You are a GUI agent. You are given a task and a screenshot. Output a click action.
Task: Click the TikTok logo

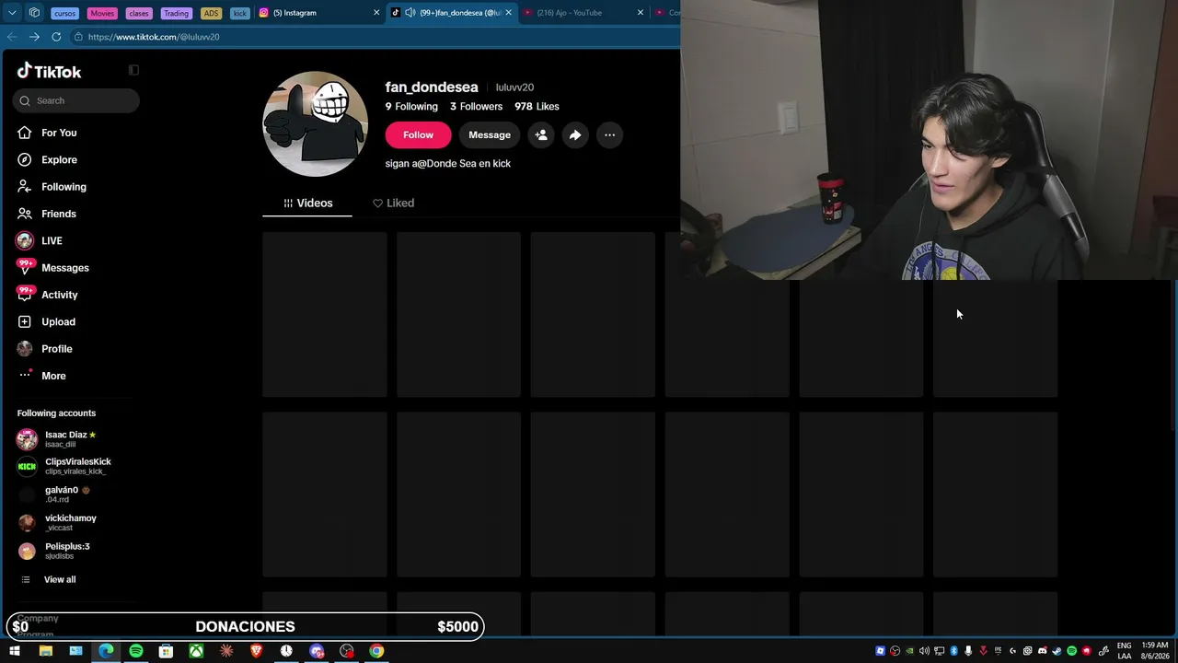coord(49,71)
